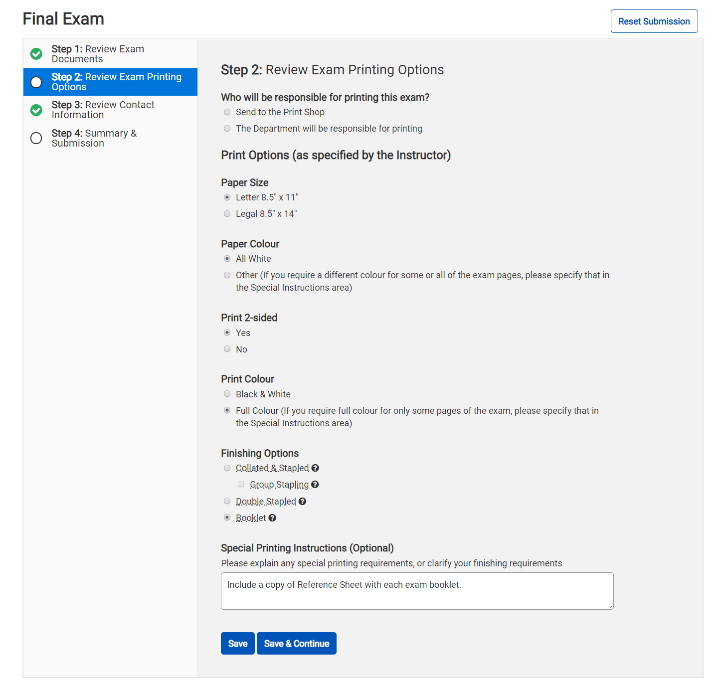Click inside the Special Printing Instructions textbox
The height and width of the screenshot is (684, 723).
coord(417,591)
